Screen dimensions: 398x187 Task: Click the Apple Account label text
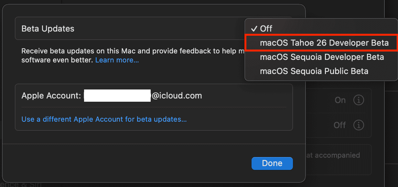(x=51, y=96)
